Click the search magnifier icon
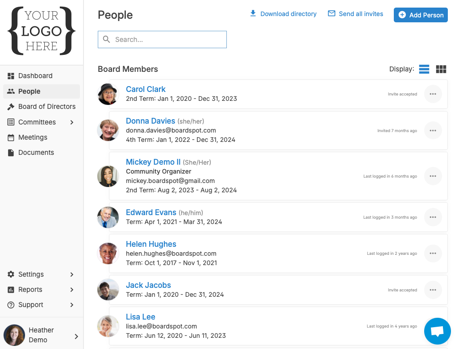The height and width of the screenshot is (349, 459). tap(106, 39)
